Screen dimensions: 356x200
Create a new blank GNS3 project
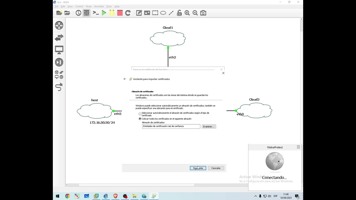click(x=59, y=13)
